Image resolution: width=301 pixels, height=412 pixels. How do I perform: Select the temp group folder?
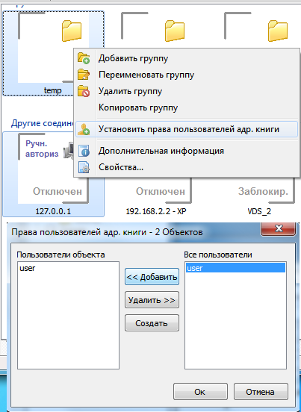(53, 53)
